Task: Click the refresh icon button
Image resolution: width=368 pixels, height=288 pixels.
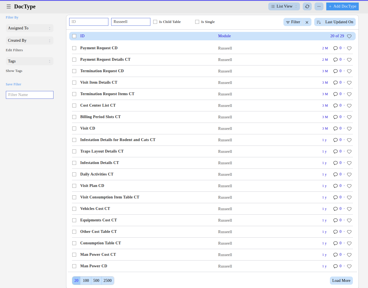Action: [x=307, y=6]
